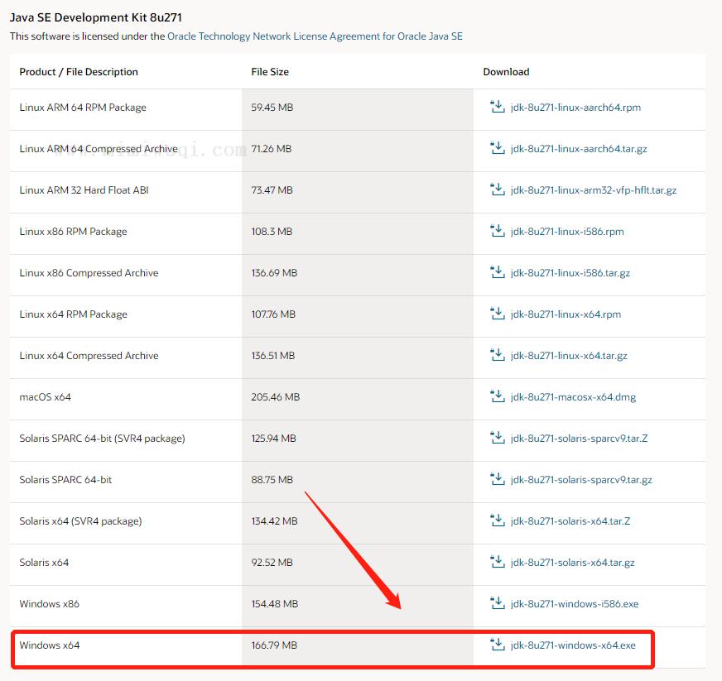Download jdk-8u271-linux-aarch64.tar.gz link
The image size is (722, 681).
point(579,149)
